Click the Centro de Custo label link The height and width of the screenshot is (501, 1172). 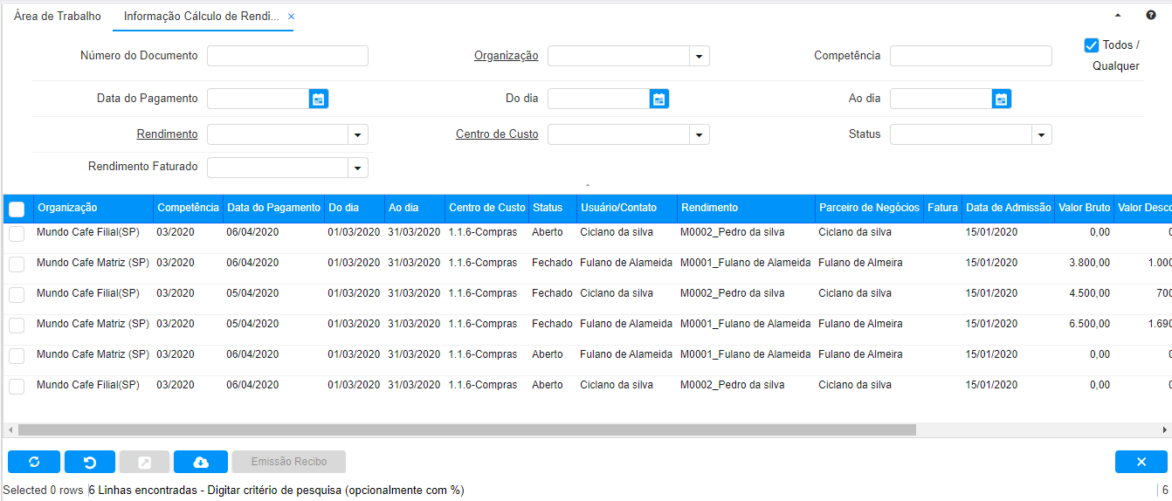pyautogui.click(x=497, y=134)
